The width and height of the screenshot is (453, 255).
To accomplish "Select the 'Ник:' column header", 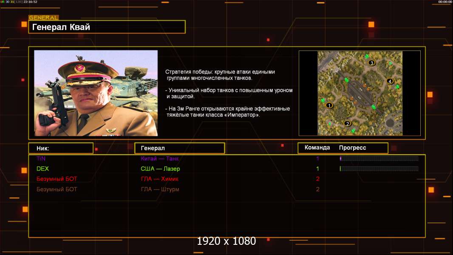I will [61, 148].
